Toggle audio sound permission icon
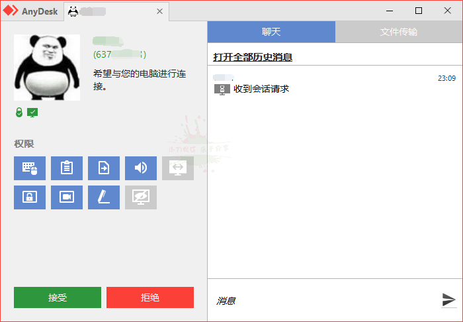Viewport: 463px width, 322px height. coord(141,168)
